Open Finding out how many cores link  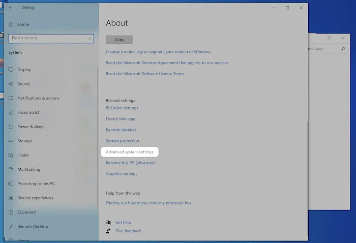149,203
